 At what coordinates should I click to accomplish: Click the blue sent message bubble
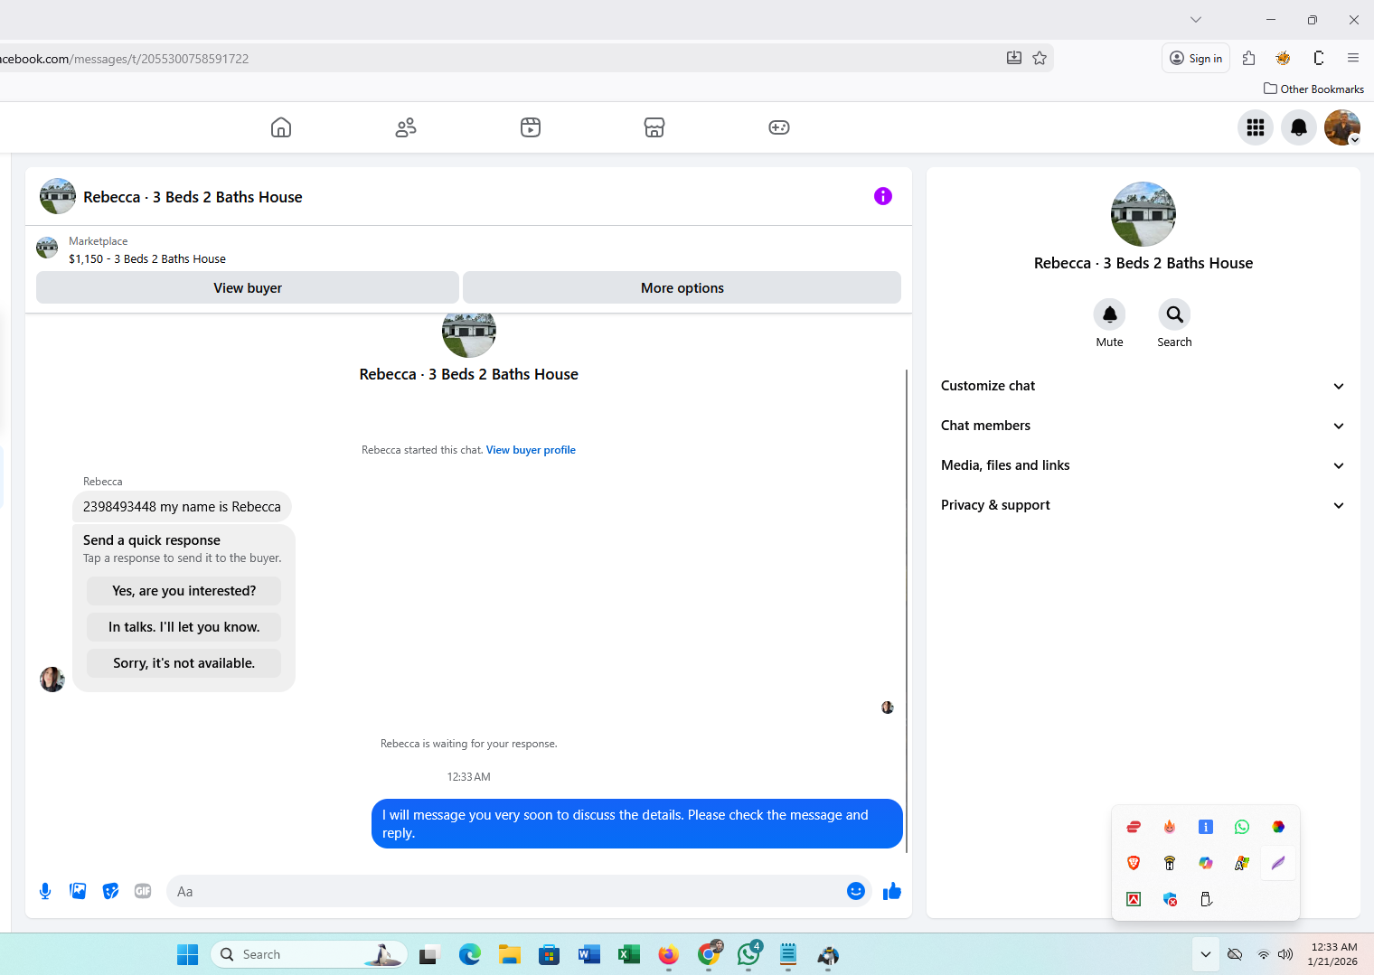(637, 824)
